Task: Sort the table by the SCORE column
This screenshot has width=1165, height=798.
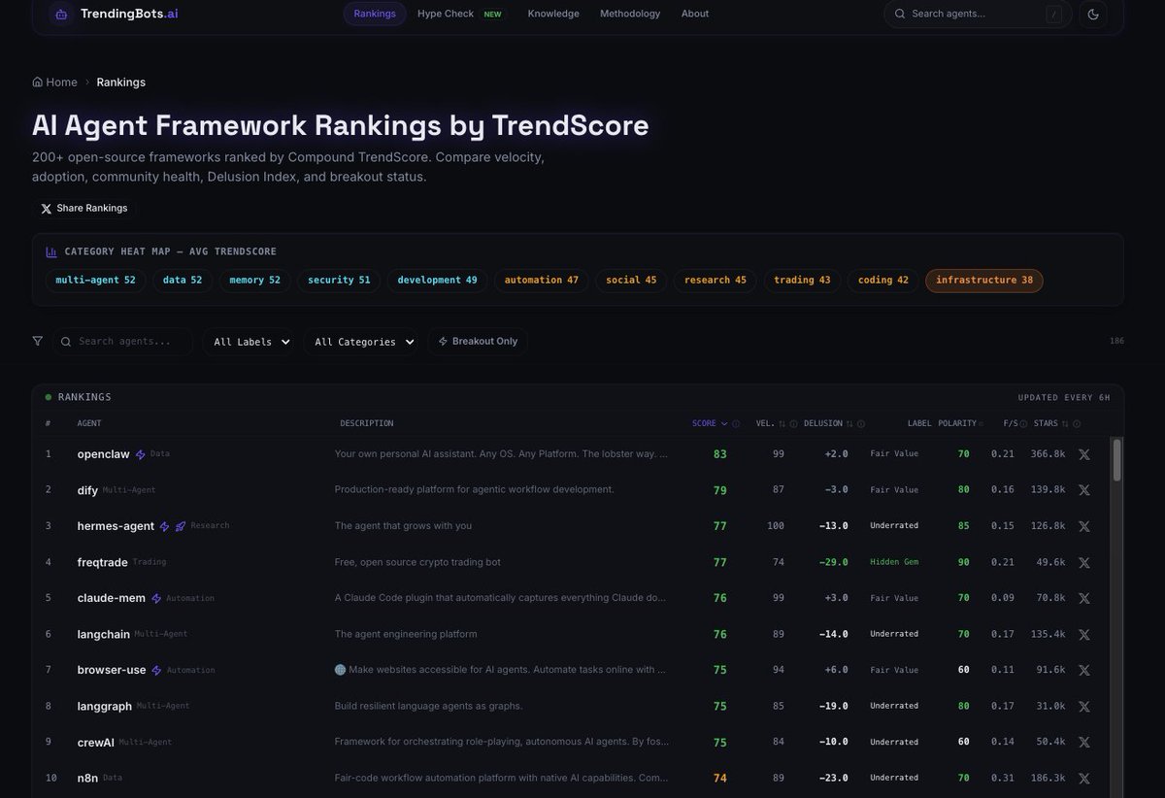Action: [710, 423]
